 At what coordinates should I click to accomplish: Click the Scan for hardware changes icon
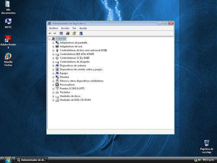[x=81, y=33]
